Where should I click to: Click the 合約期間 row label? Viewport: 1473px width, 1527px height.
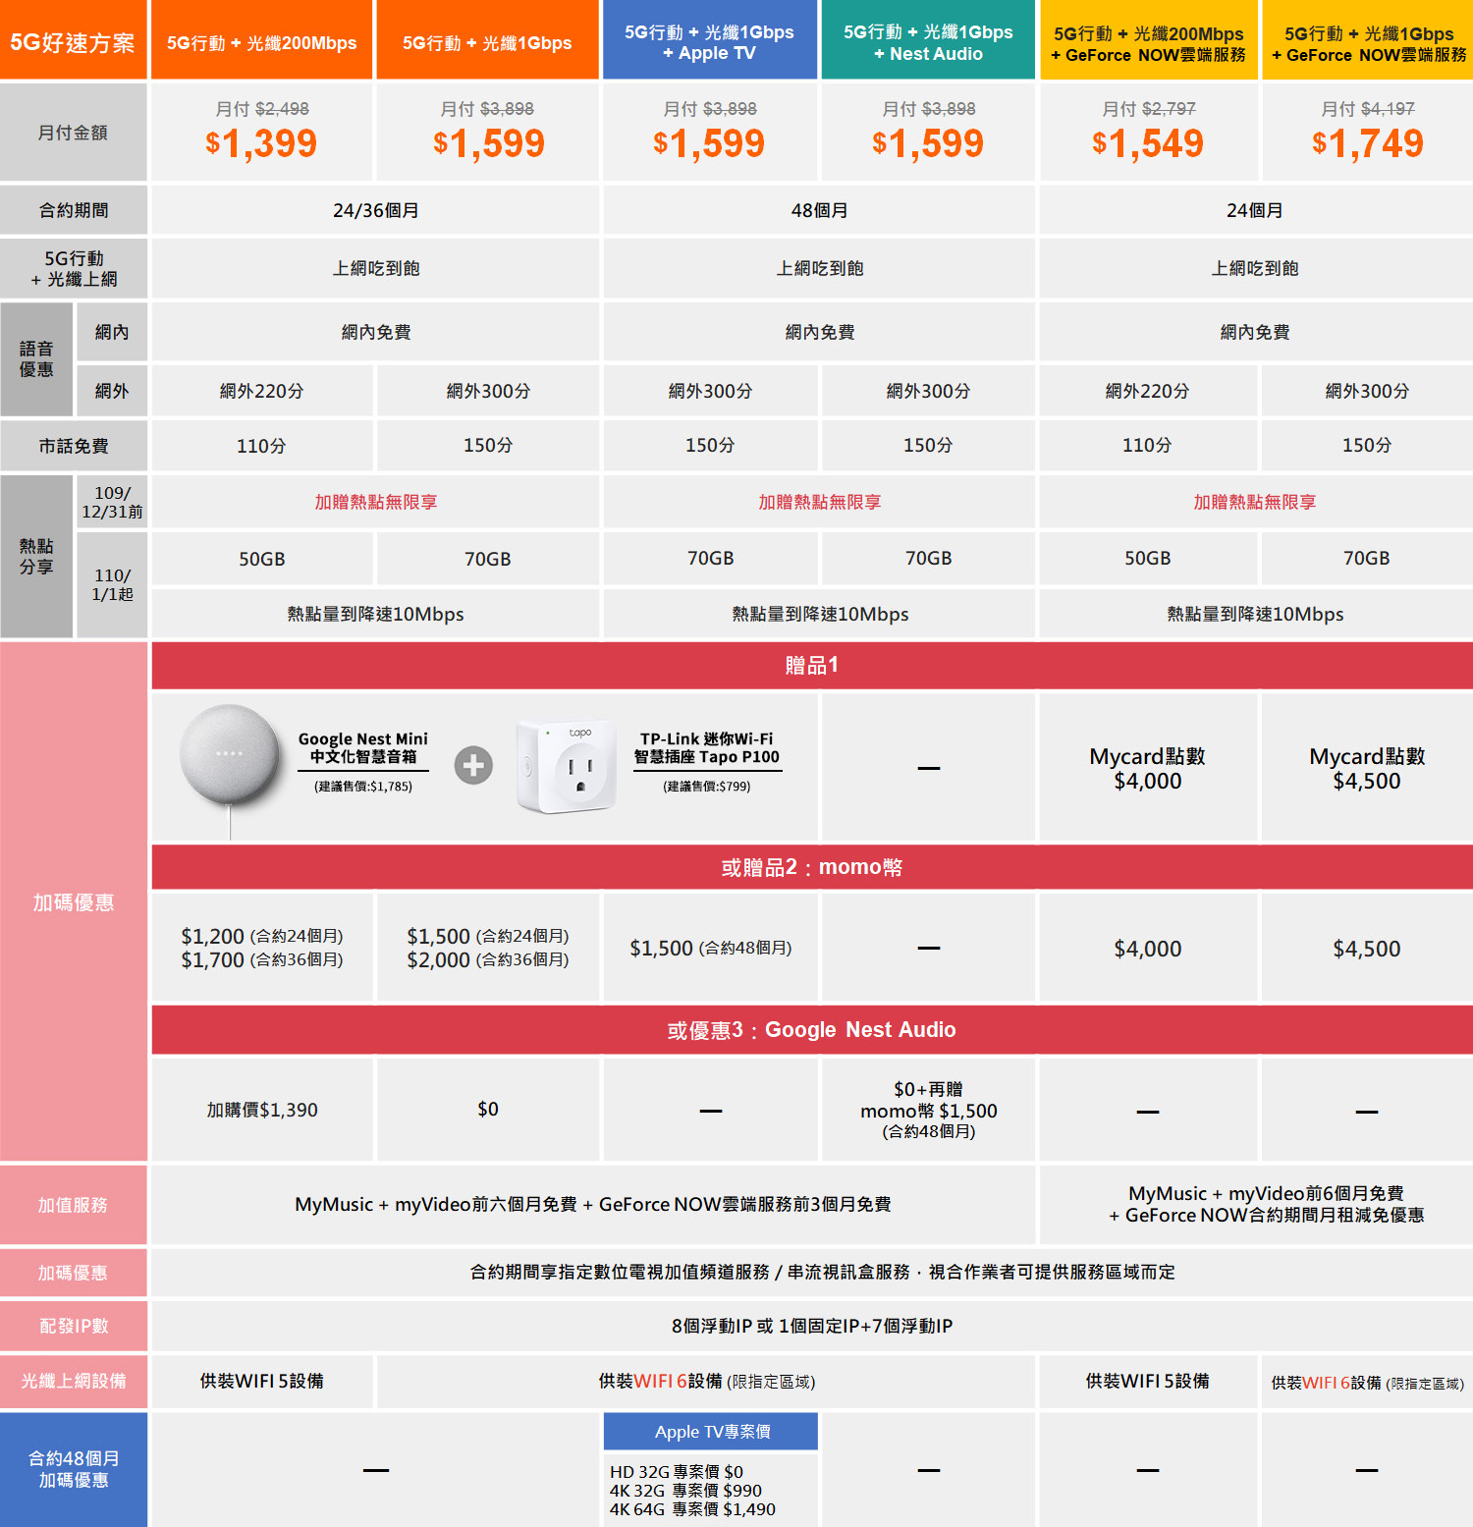73,210
